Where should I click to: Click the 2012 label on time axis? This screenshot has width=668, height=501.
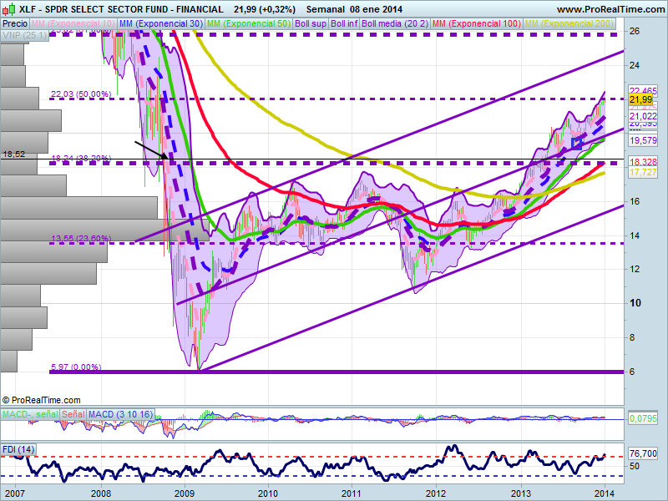tap(436, 493)
